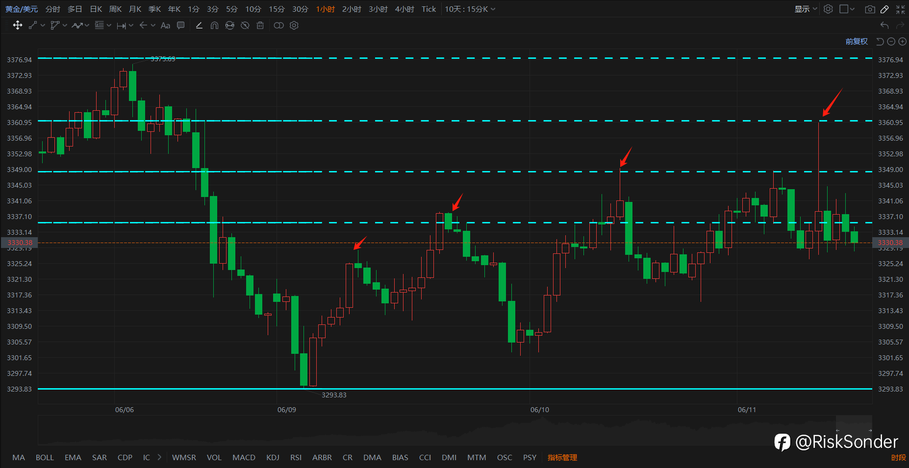
Task: Select the Aa text annotation tool
Action: point(166,25)
